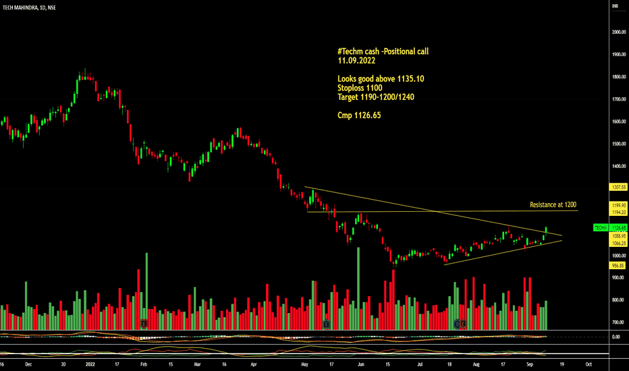Image resolution: width=629 pixels, height=371 pixels.
Task: Click the 0.00 indicator scale label
Action: 616,337
